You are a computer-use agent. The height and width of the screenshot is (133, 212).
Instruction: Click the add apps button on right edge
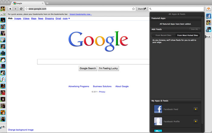(x=209, y=37)
